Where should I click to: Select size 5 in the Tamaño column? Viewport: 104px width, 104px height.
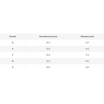click(13, 42)
